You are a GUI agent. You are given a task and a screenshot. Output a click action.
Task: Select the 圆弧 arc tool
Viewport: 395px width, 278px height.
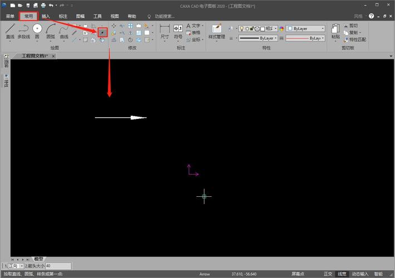coord(51,31)
